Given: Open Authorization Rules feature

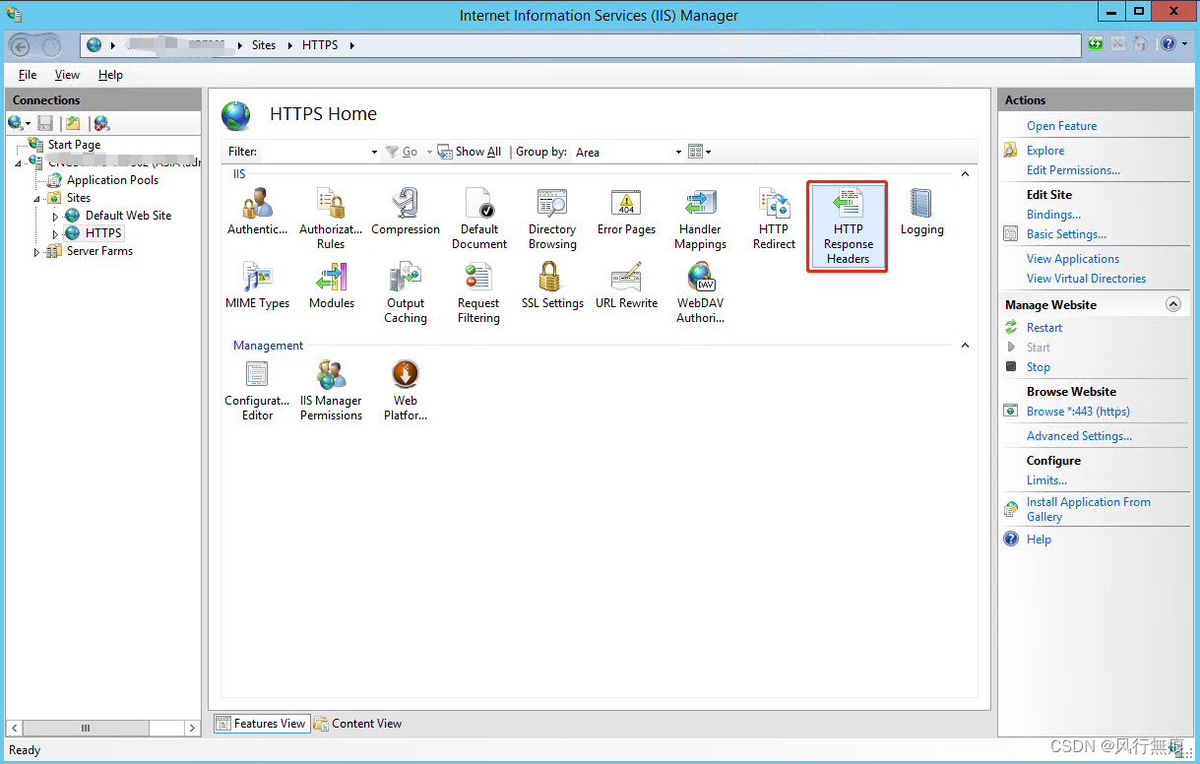Looking at the screenshot, I should (x=331, y=219).
